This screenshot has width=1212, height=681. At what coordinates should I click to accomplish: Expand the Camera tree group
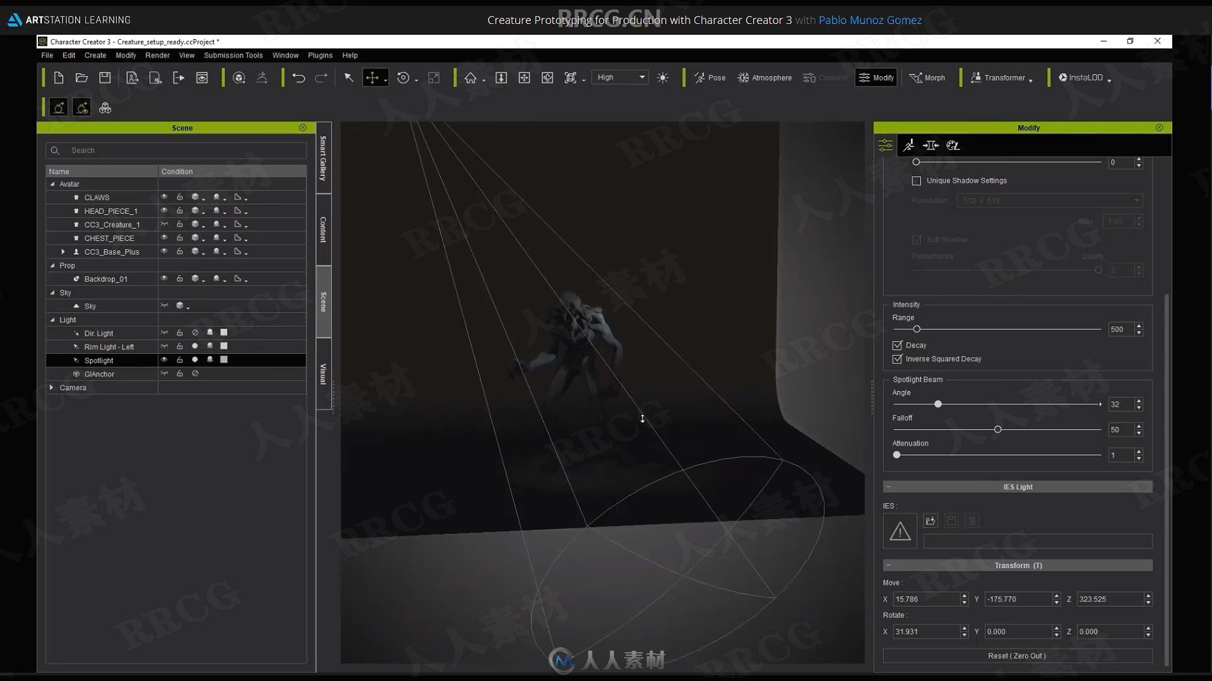pyautogui.click(x=52, y=387)
